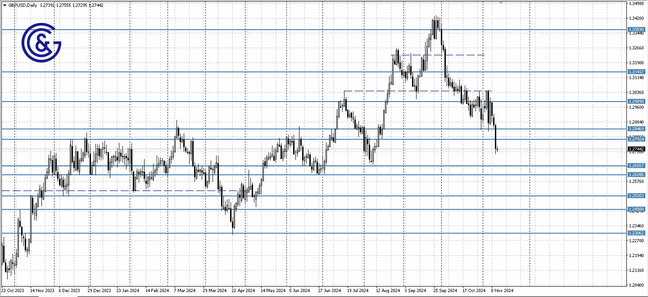This screenshot has width=648, height=297.
Task: Select the 1.26086 horizontal line label
Action: pyautogui.click(x=636, y=174)
